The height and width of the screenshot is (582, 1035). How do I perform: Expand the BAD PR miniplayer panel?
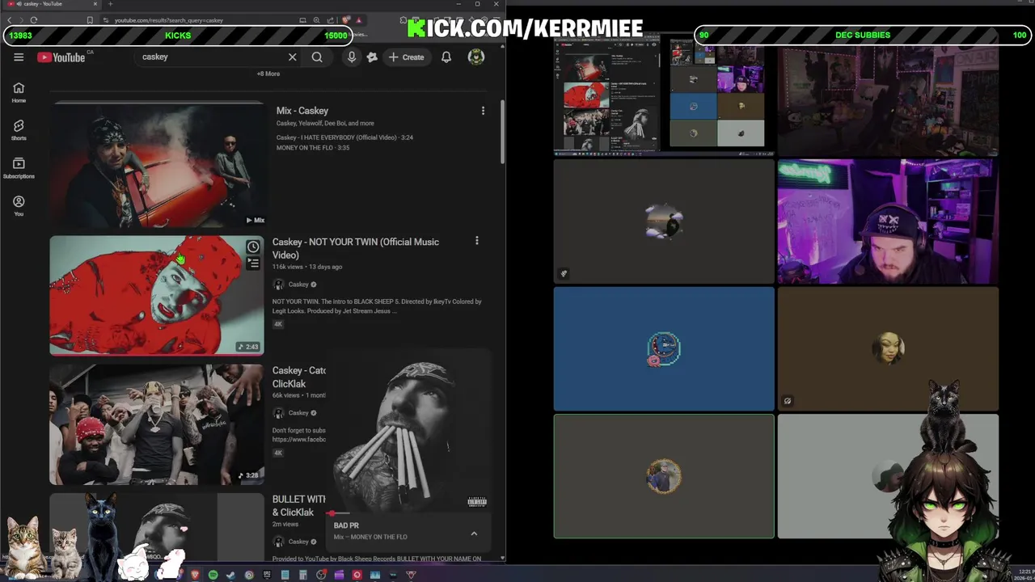[474, 533]
